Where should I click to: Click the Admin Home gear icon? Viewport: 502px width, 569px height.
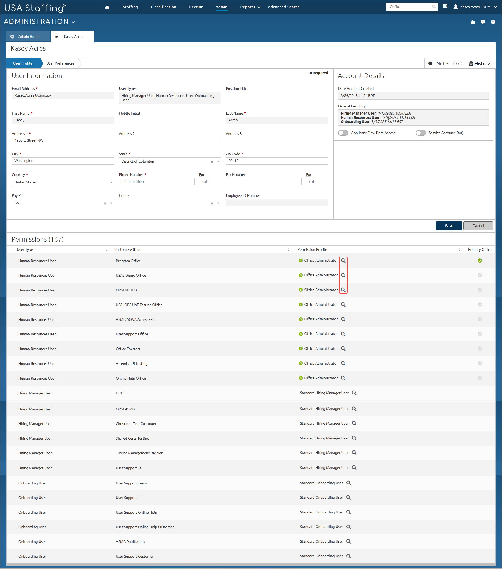pos(12,37)
